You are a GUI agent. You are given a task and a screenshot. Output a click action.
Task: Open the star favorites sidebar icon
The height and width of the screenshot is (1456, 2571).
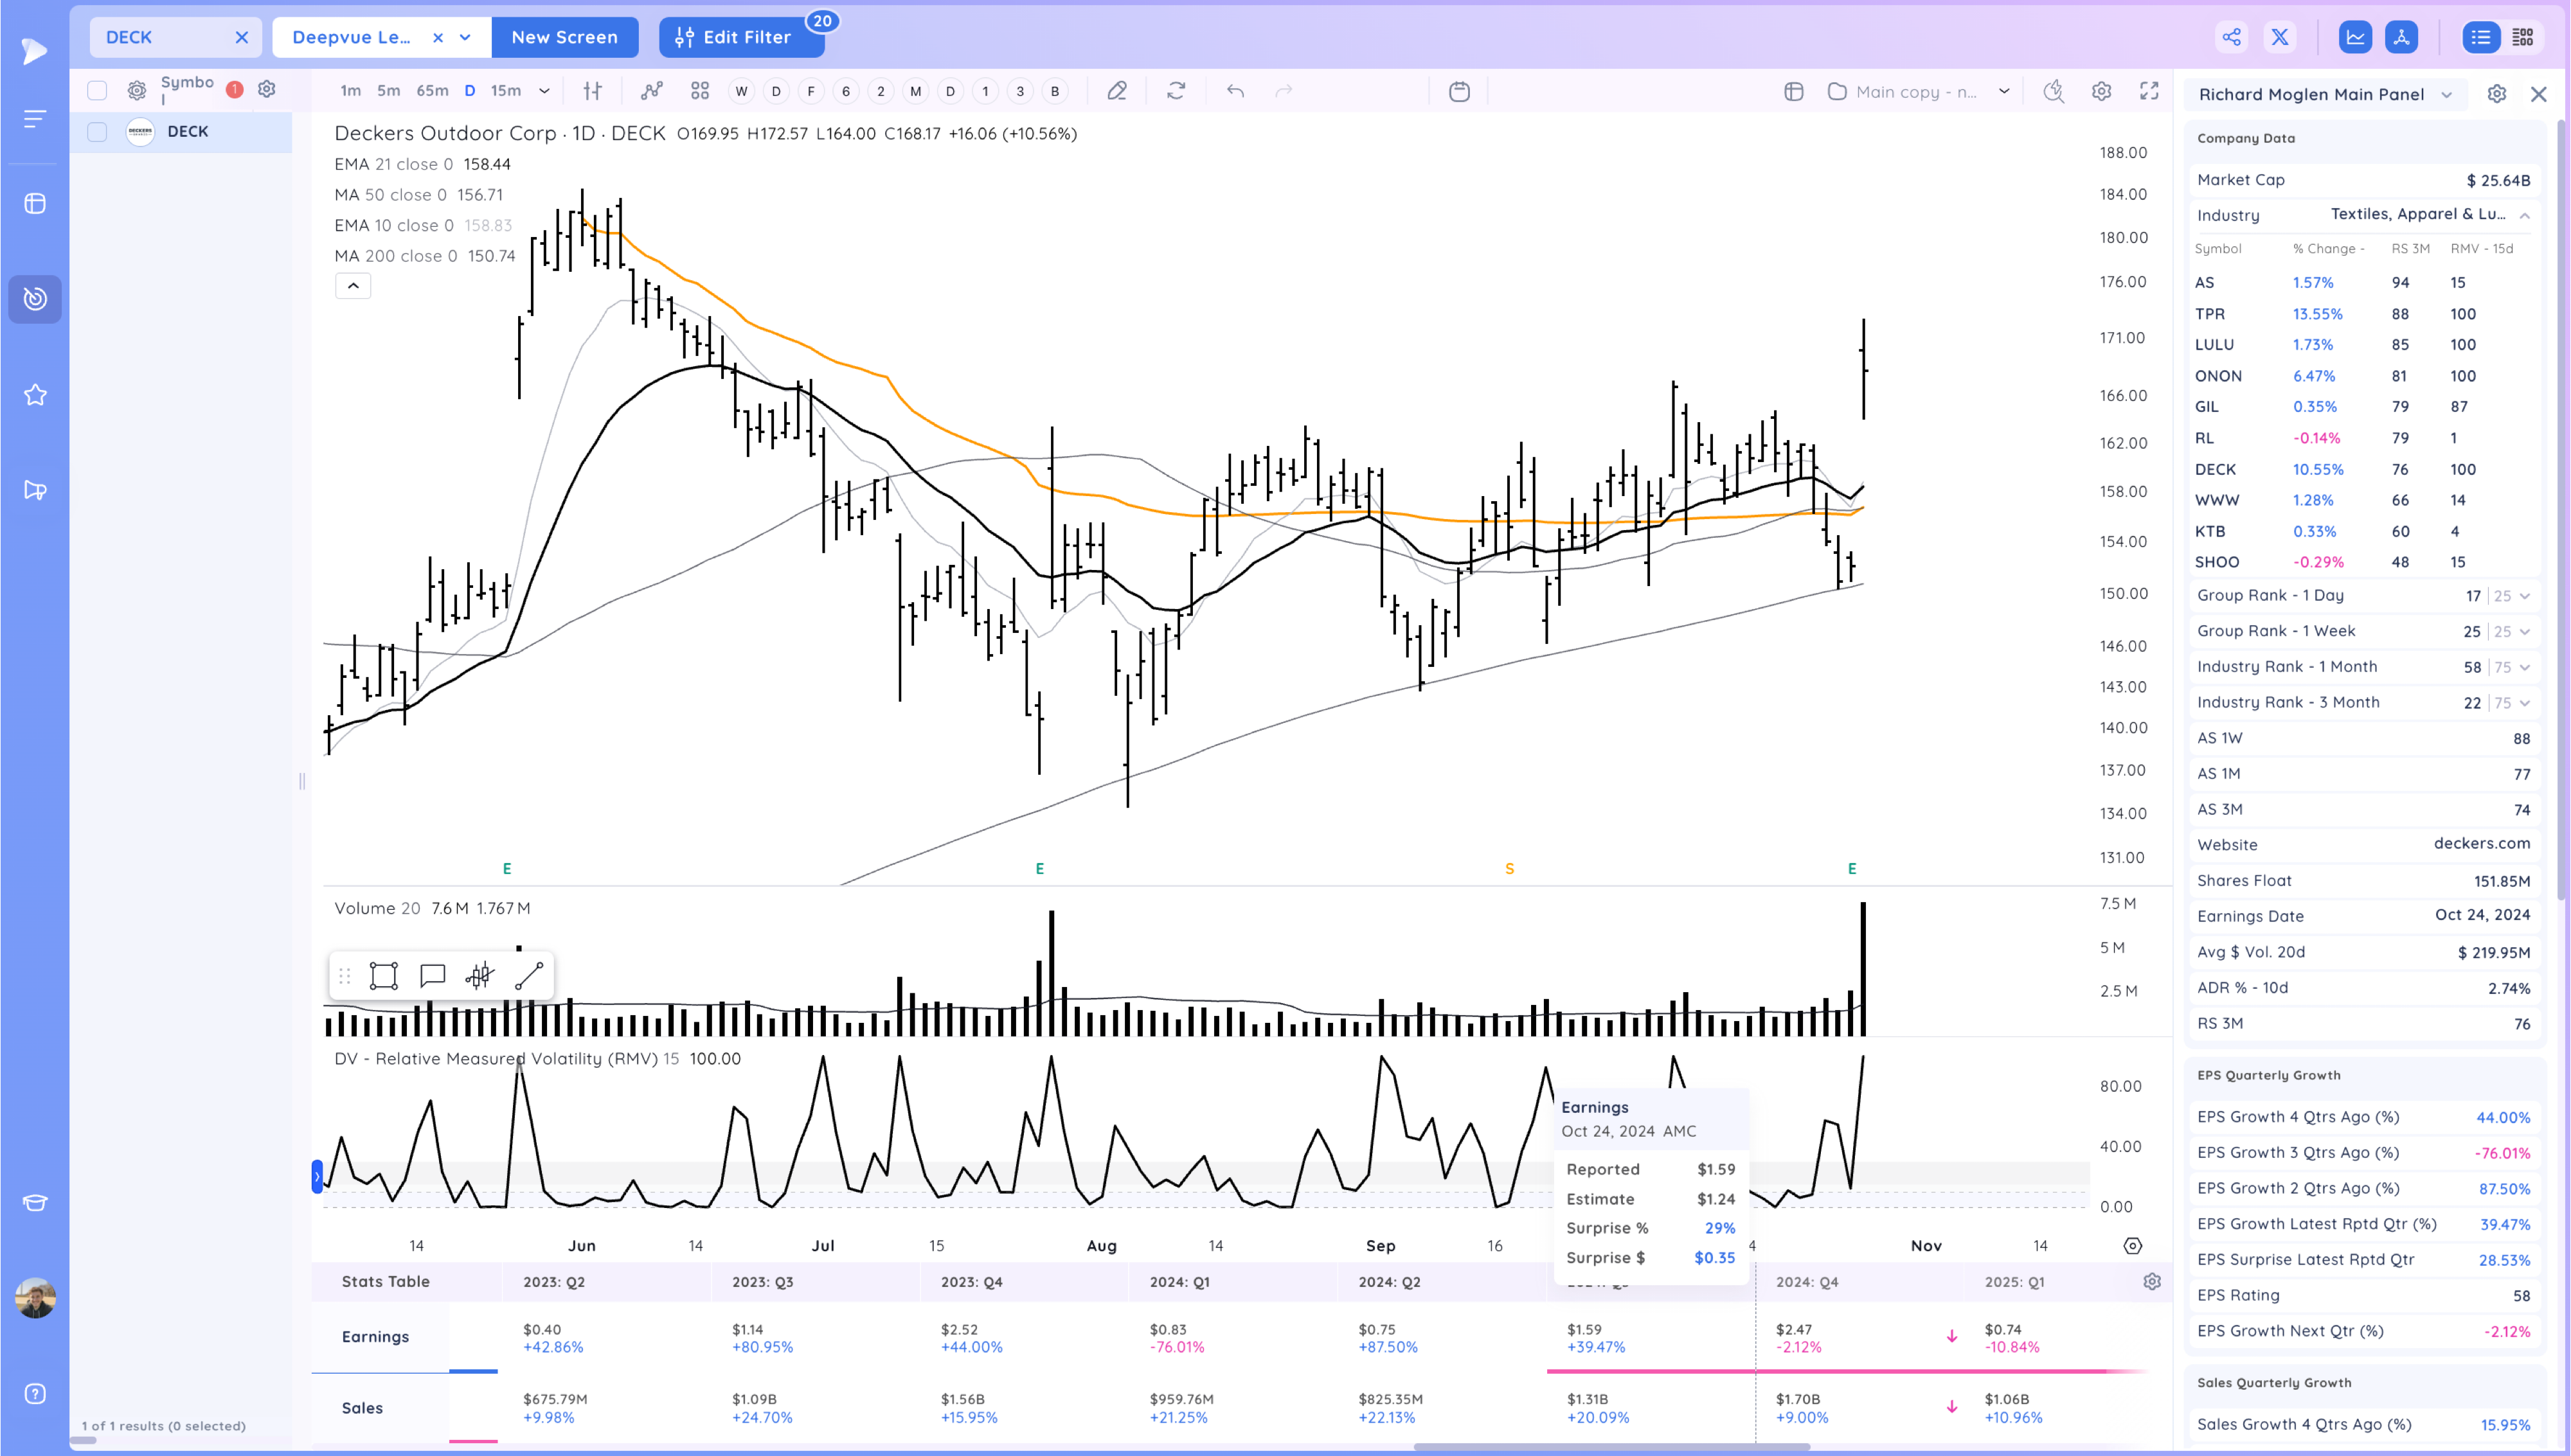click(35, 395)
